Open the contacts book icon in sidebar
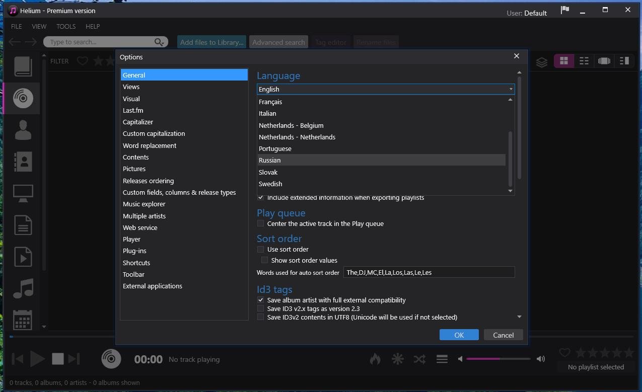This screenshot has height=392, width=642. [23, 162]
